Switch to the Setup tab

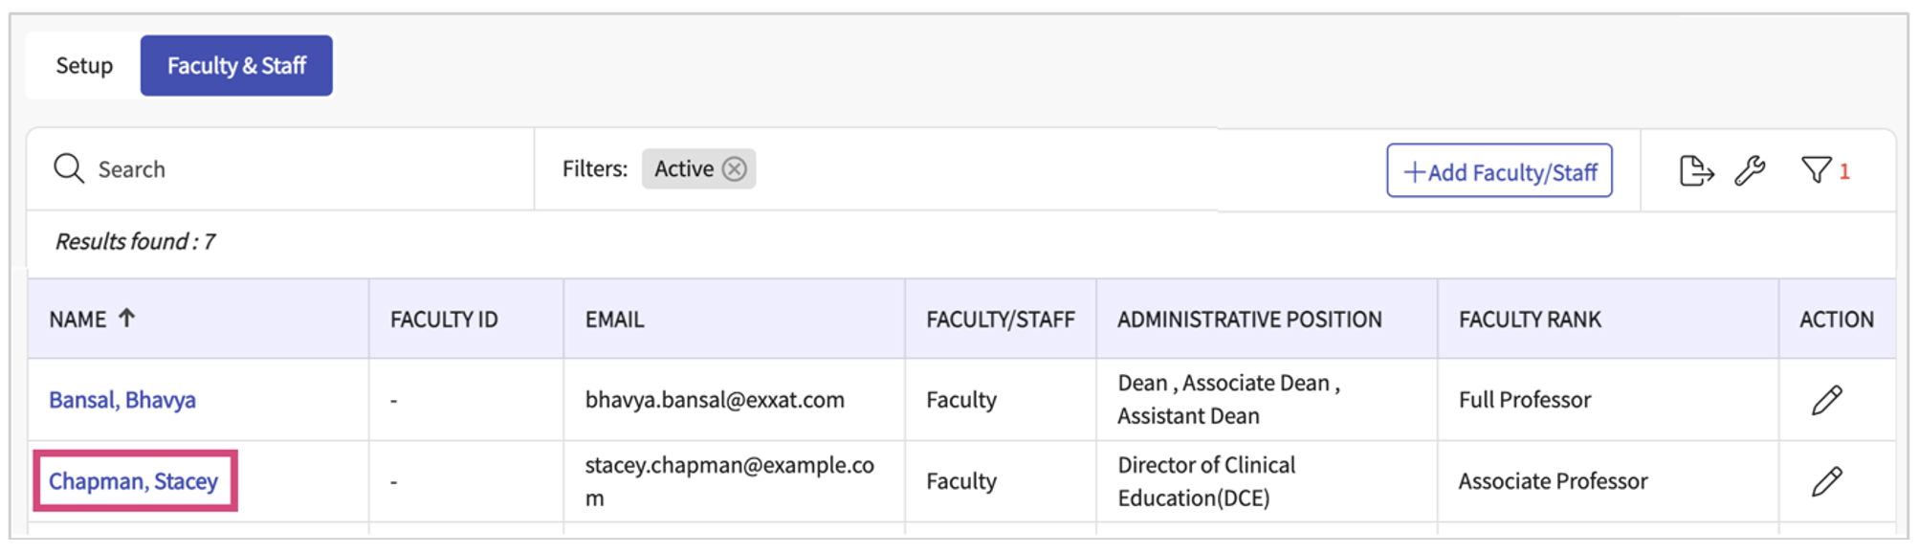(84, 66)
